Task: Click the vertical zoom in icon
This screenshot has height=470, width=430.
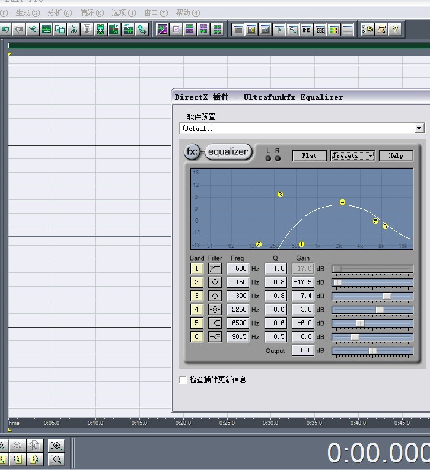Action: pyautogui.click(x=56, y=446)
